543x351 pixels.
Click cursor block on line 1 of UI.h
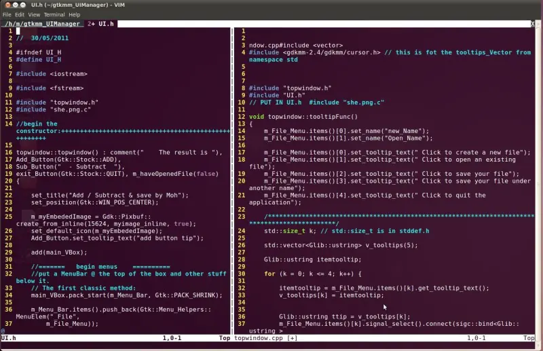[18, 31]
